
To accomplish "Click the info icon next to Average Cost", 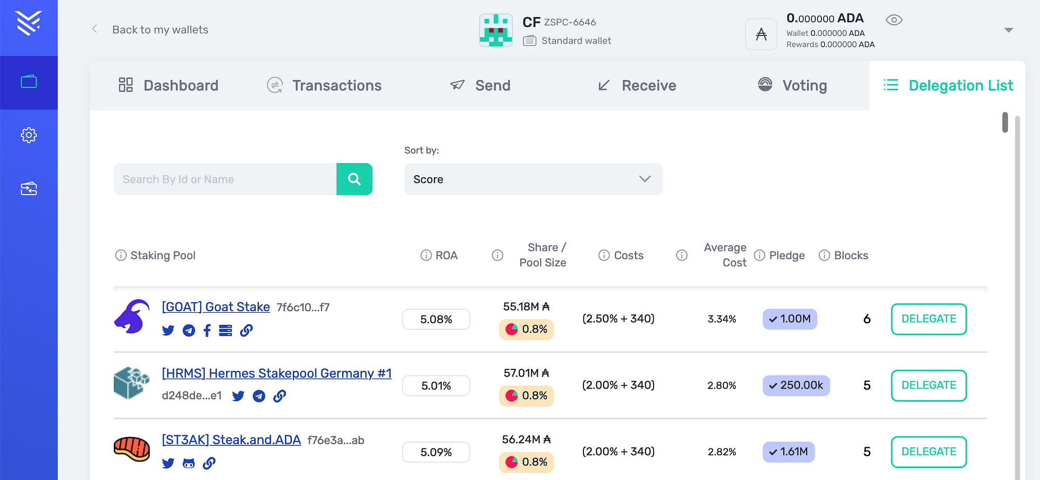I will (682, 255).
